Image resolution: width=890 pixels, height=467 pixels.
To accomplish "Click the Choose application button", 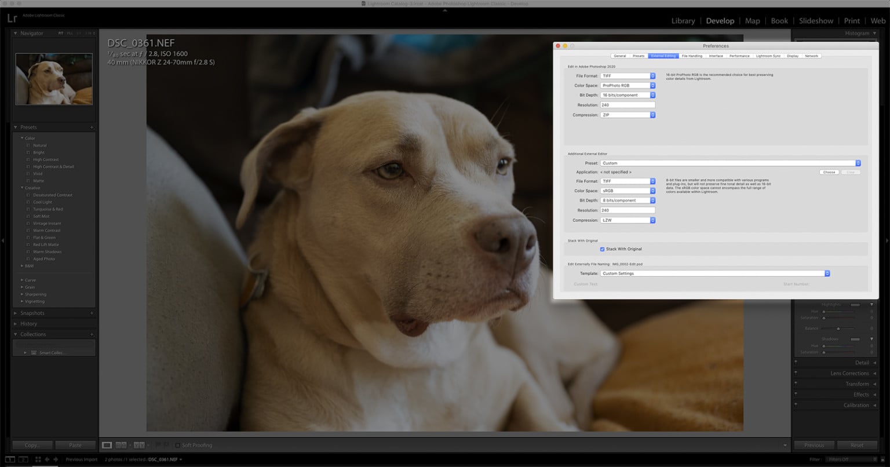I will 829,172.
